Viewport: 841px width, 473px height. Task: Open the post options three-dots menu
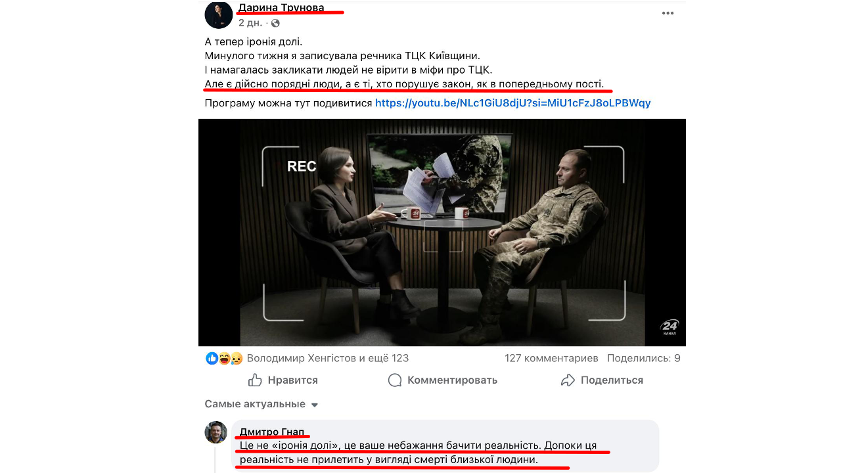coord(668,13)
